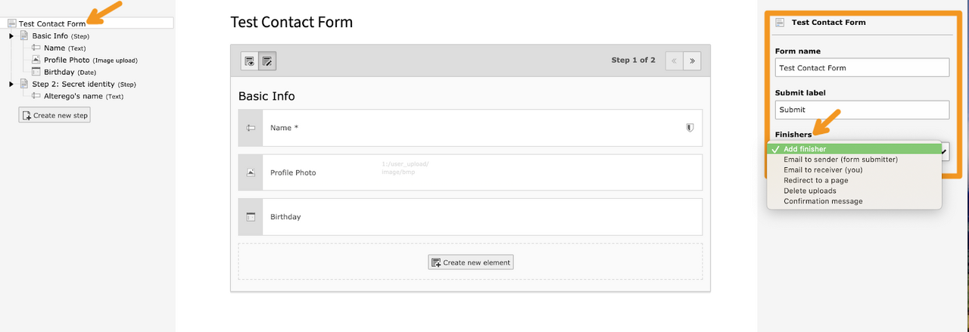Viewport: 969px width, 332px height.
Task: Collapse Step 2: Secret identity node
Action: (x=11, y=84)
